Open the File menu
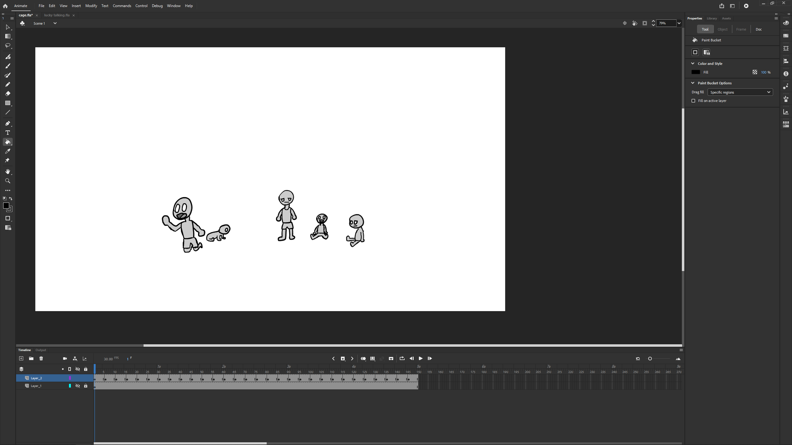792x445 pixels. [x=42, y=6]
